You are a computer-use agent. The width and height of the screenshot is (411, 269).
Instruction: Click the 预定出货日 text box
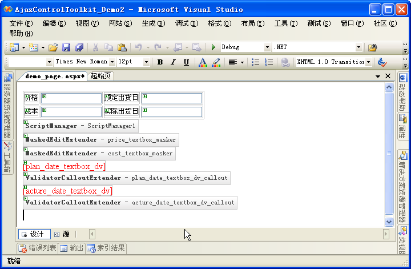(x=172, y=98)
